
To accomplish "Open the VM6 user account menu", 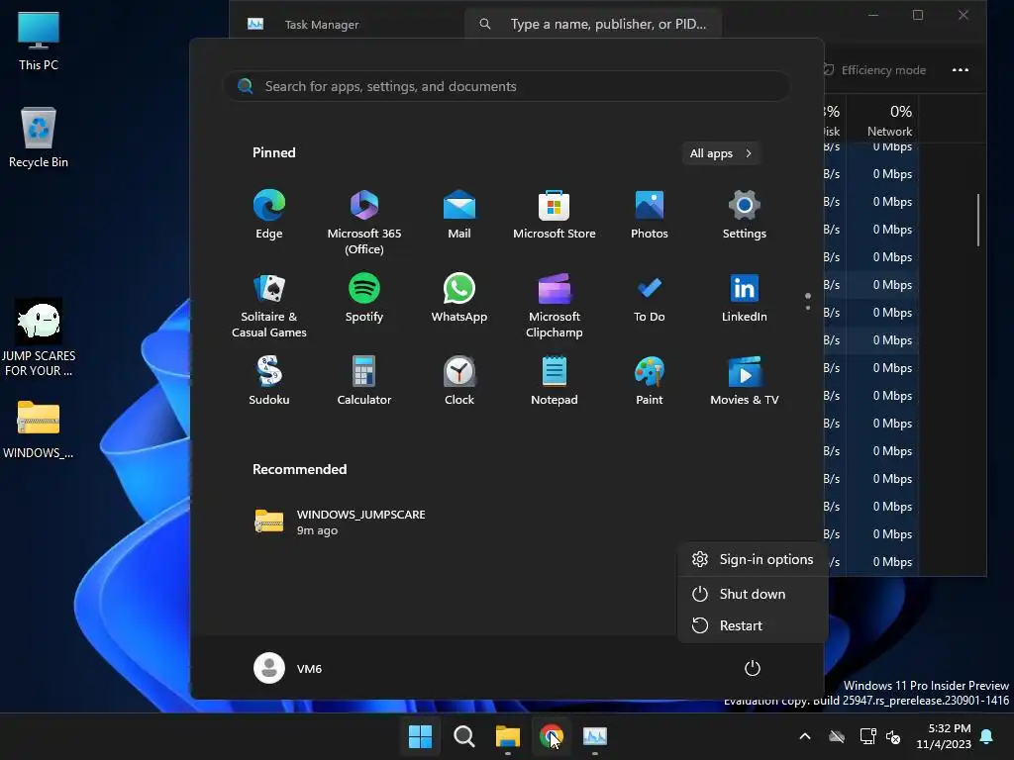I will point(288,668).
